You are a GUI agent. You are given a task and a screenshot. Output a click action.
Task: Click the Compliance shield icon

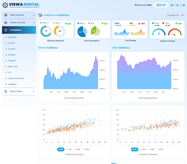6,30
